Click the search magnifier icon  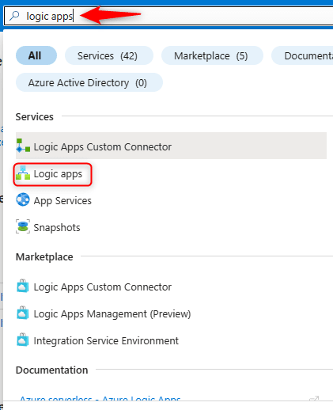pos(14,16)
